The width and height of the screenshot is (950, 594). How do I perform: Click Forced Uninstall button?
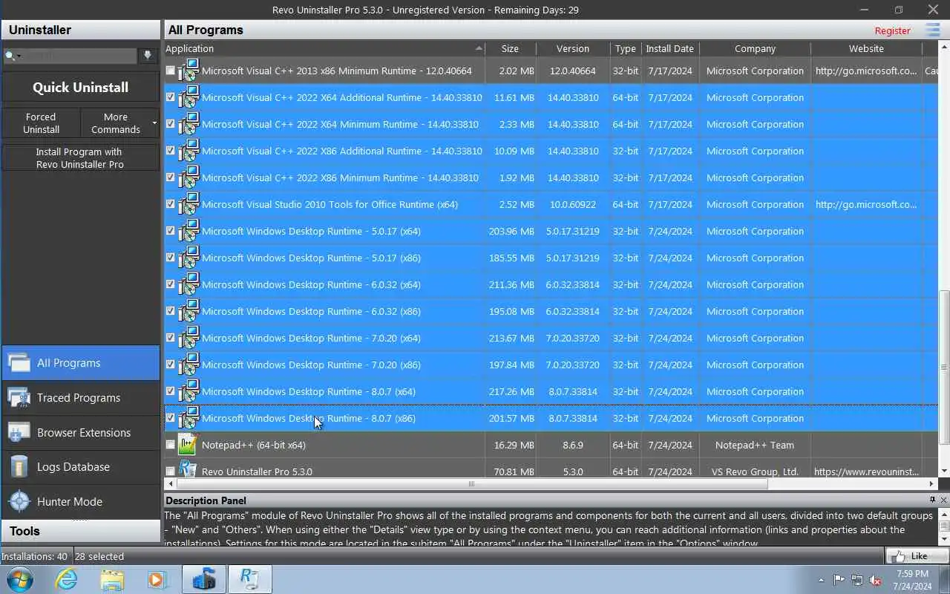[x=41, y=123]
